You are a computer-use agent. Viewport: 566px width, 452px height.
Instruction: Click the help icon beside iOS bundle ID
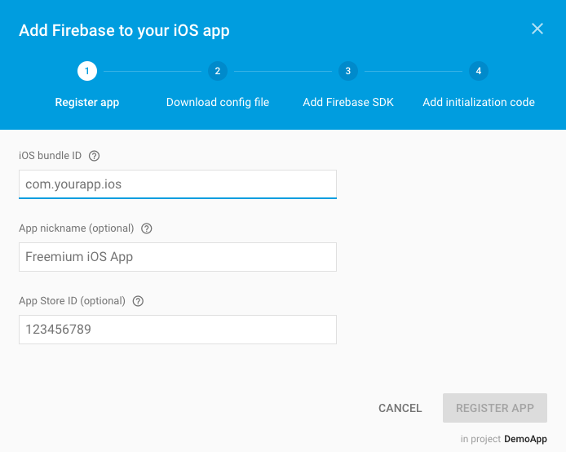click(95, 155)
